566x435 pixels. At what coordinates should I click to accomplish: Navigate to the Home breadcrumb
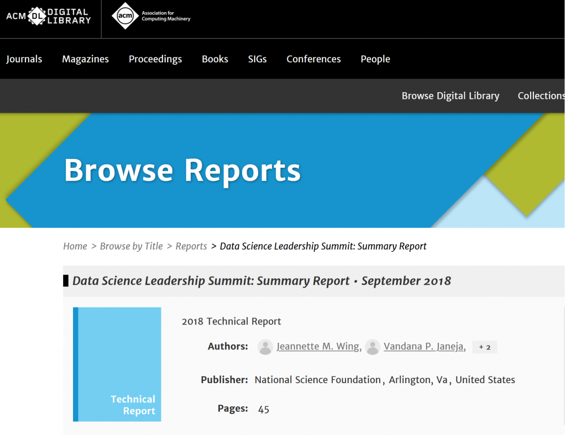(x=75, y=246)
